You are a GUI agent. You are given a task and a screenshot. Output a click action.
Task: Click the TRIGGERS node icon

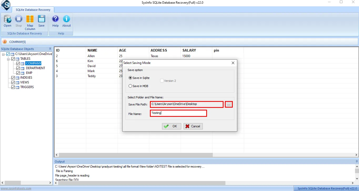click(17, 87)
